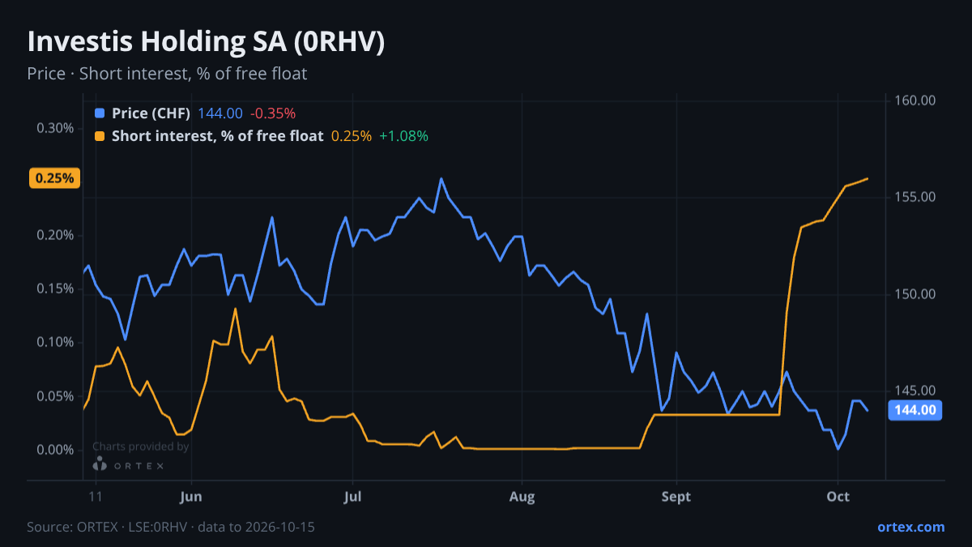Click the Jun date axis label
Viewport: 972px width, 547px height.
tap(191, 497)
